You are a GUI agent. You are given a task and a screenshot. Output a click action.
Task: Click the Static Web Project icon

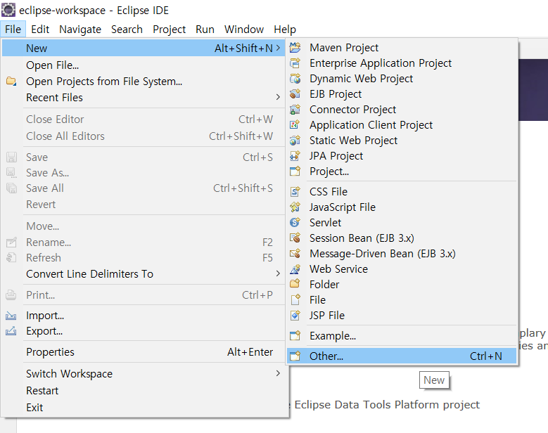point(295,141)
